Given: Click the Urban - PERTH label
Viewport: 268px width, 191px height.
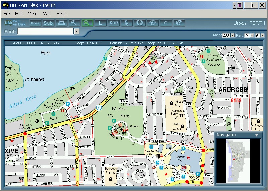Looking at the screenshot, I should tap(249, 23).
